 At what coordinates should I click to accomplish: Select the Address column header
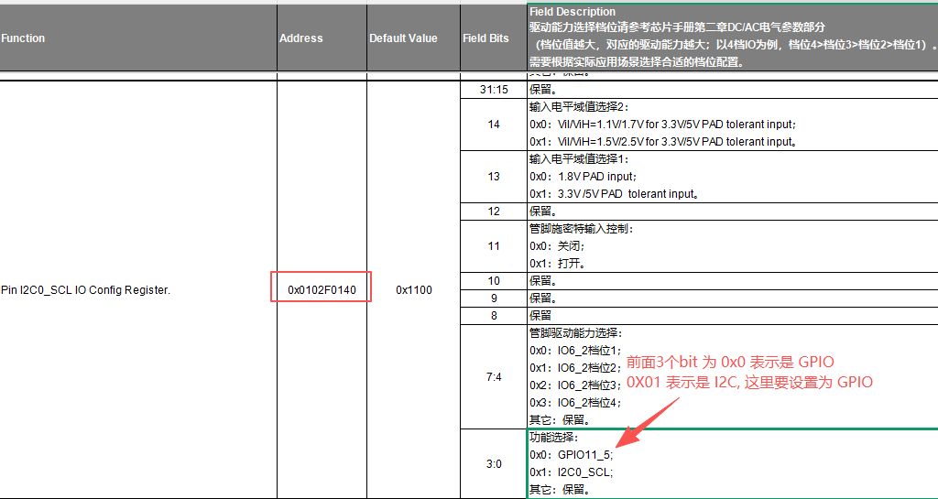[x=322, y=38]
